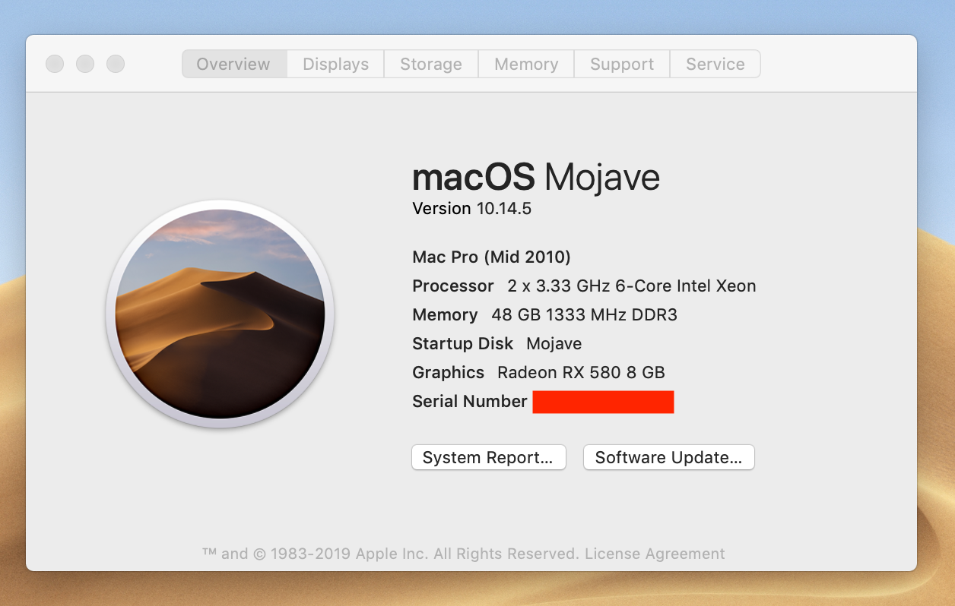Screen dimensions: 955x606
Task: Open System Report
Action: (488, 457)
